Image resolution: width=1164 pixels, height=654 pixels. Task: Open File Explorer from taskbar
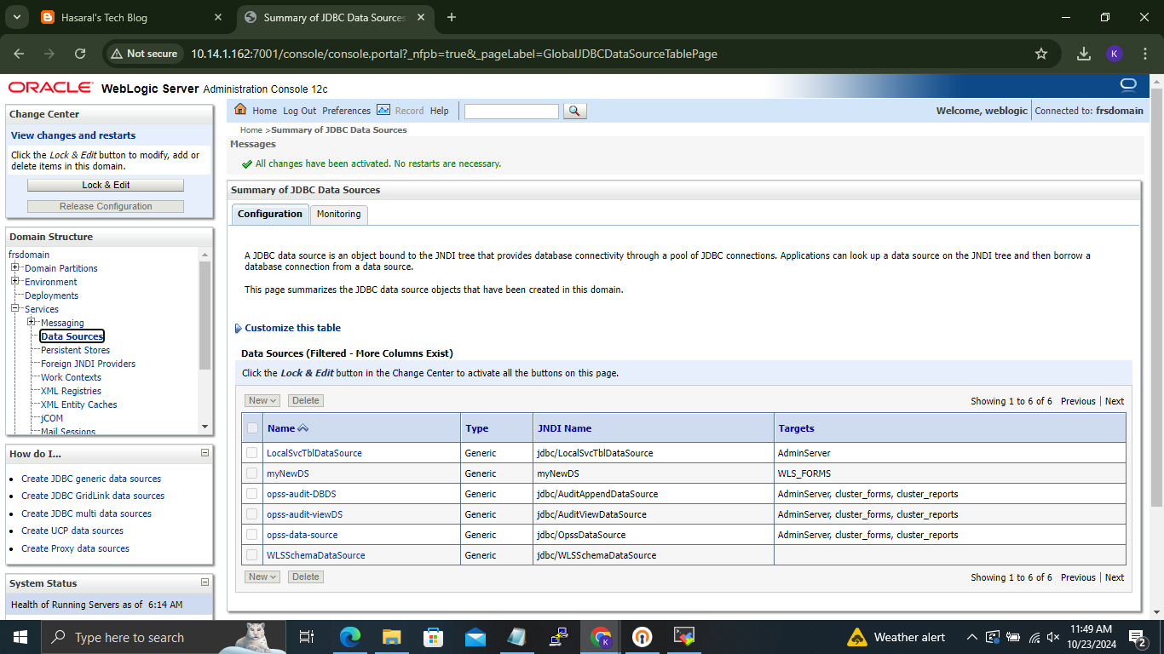pyautogui.click(x=392, y=637)
